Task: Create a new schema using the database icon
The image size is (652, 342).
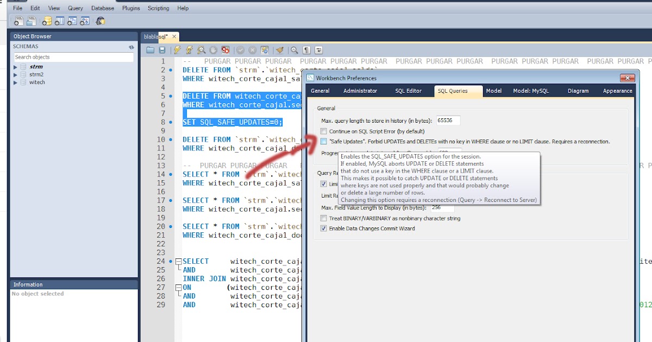Action: (47, 21)
